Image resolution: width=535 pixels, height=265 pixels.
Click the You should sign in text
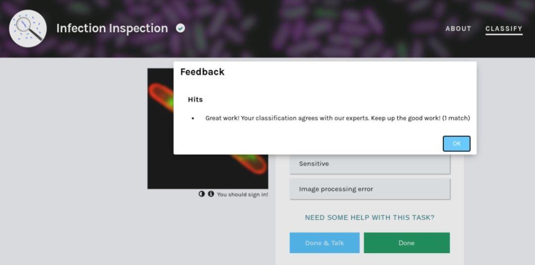[243, 194]
